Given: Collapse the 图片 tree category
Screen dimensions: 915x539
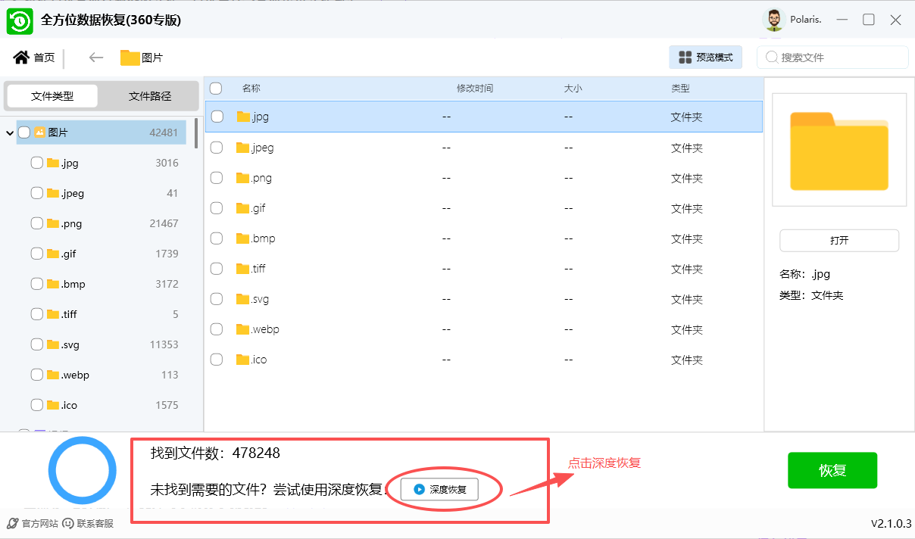Looking at the screenshot, I should point(10,133).
